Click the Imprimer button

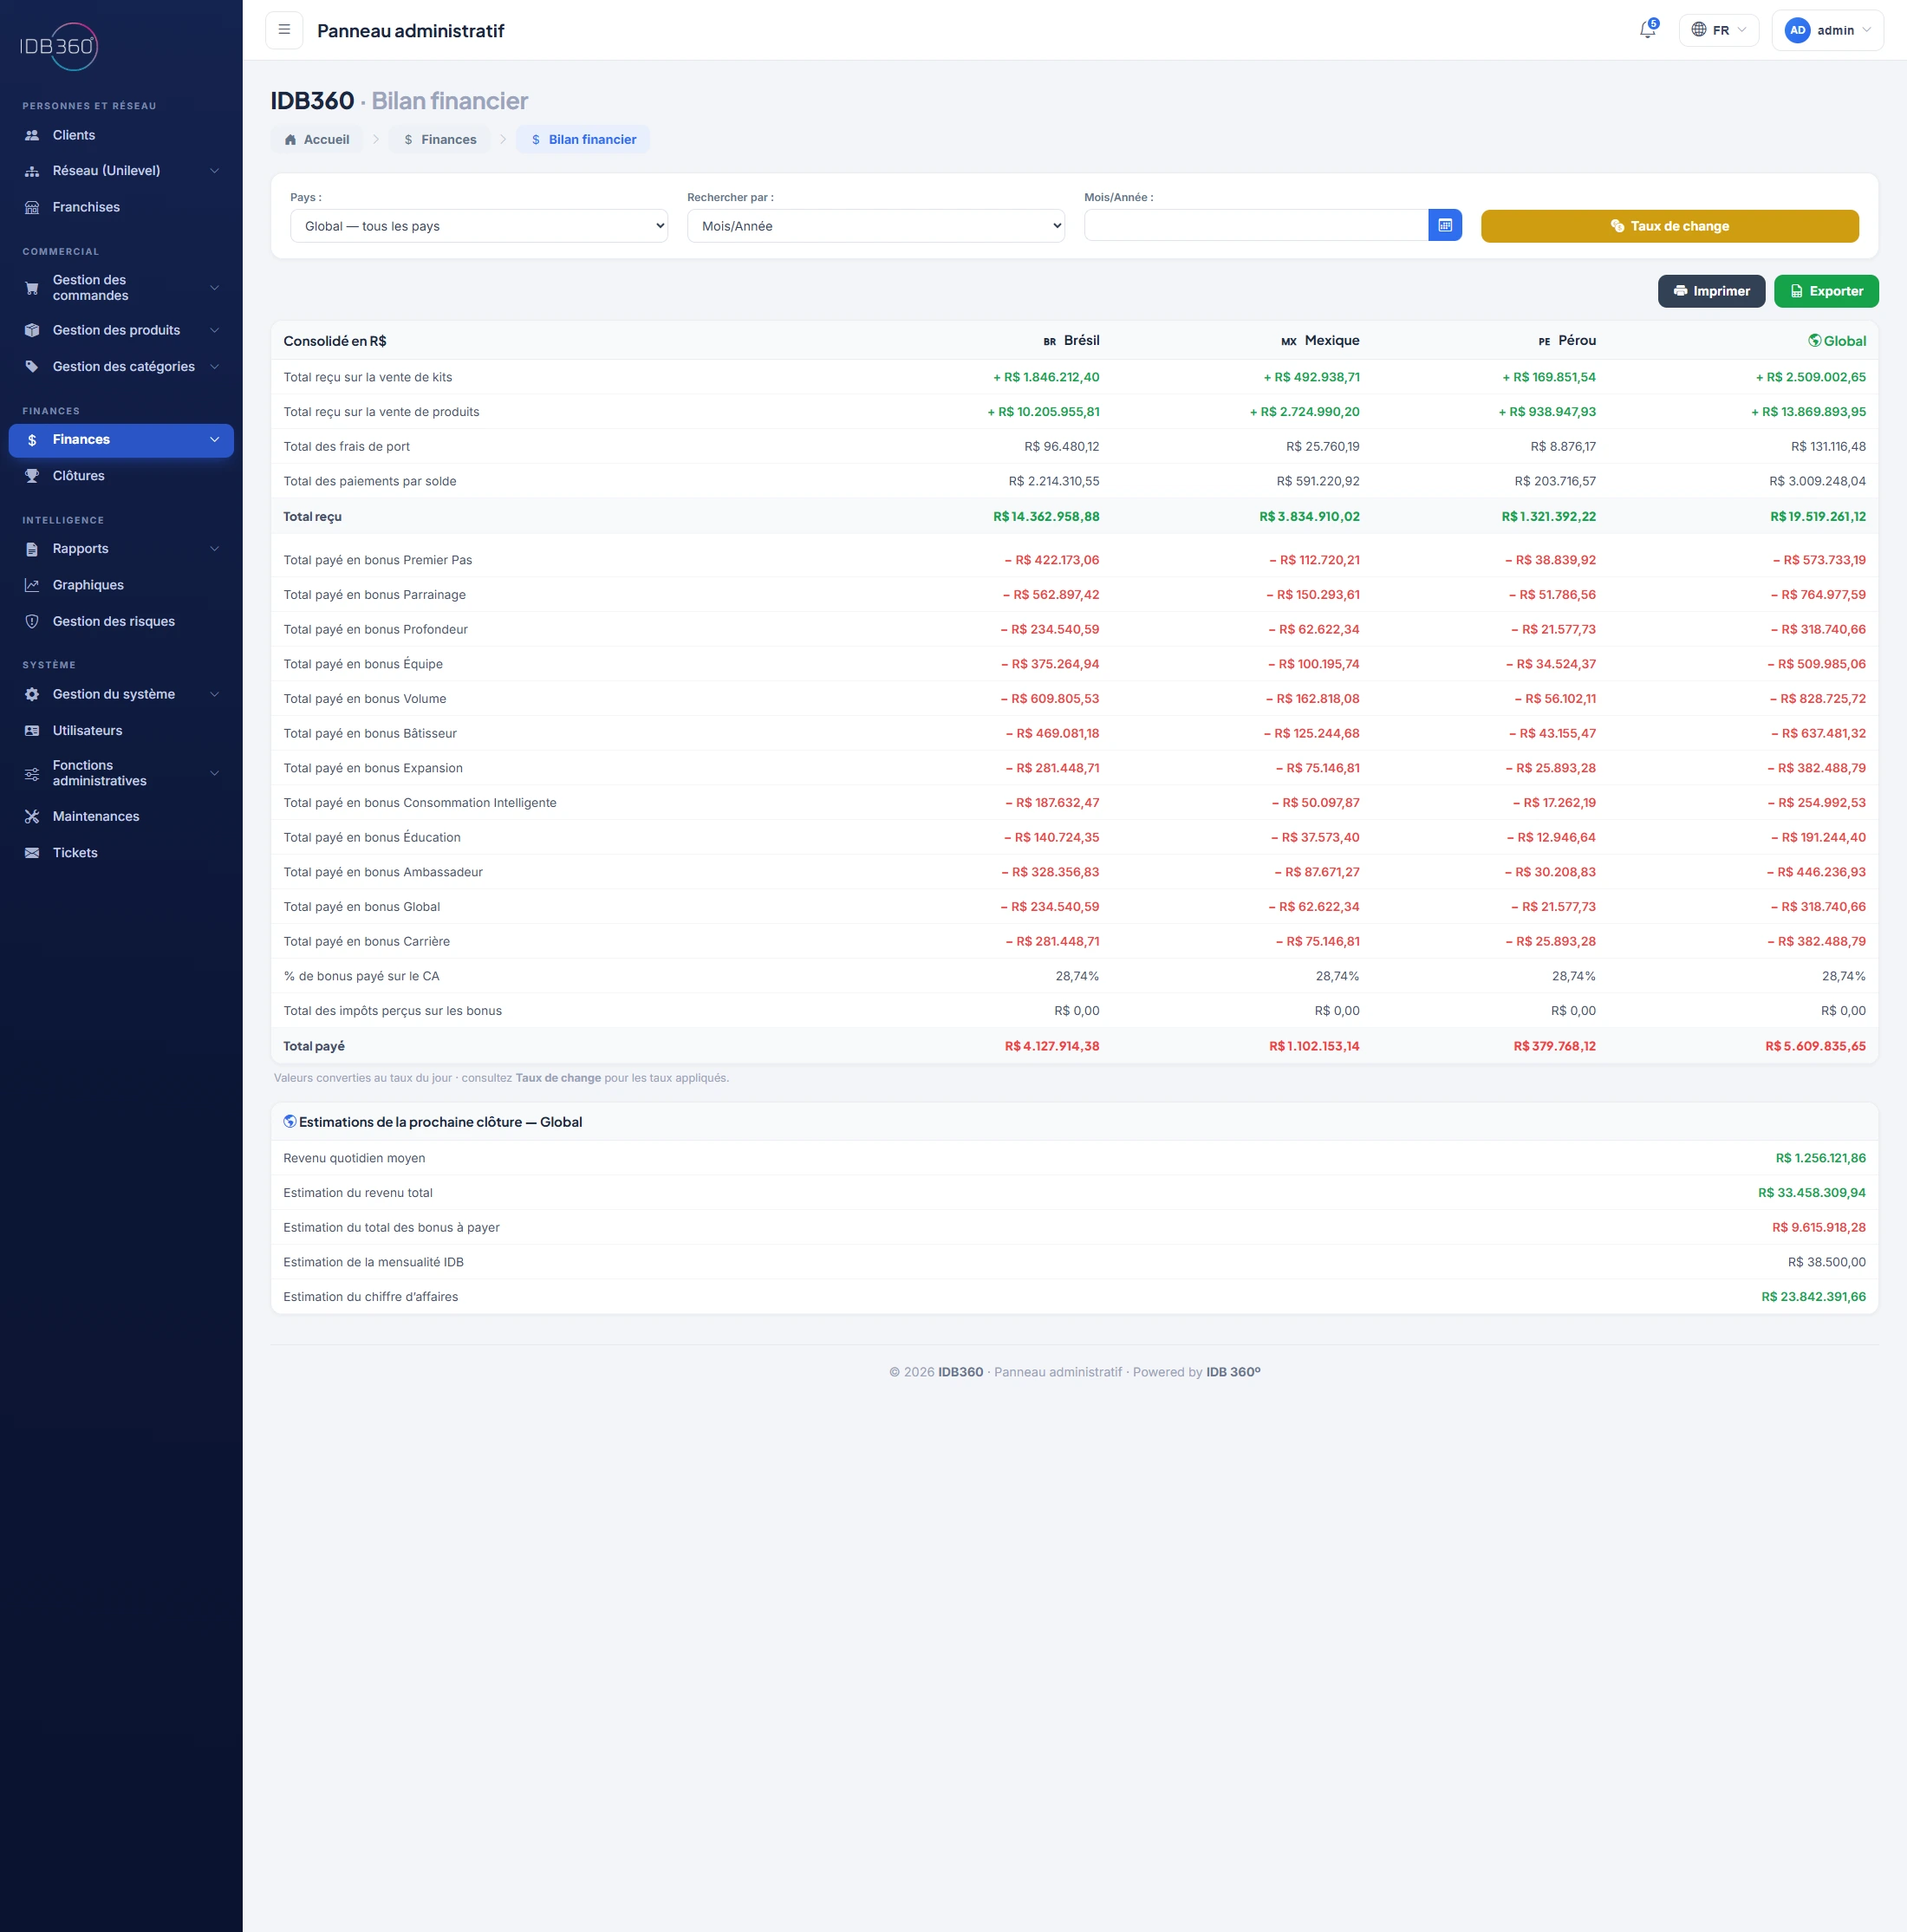tap(1711, 291)
